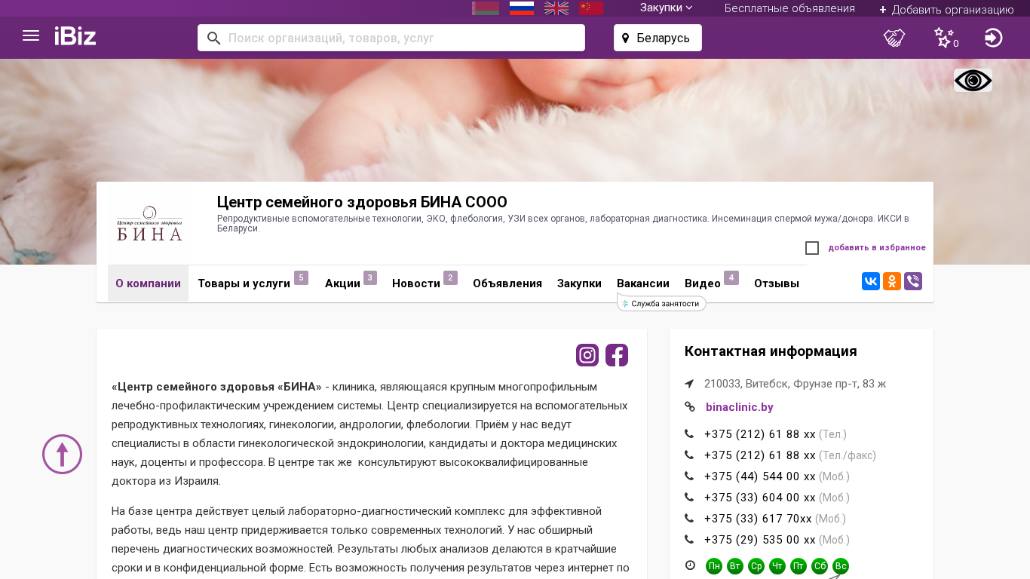The image size is (1030, 579).
Task: Switch to the О компании tab
Action: [148, 283]
